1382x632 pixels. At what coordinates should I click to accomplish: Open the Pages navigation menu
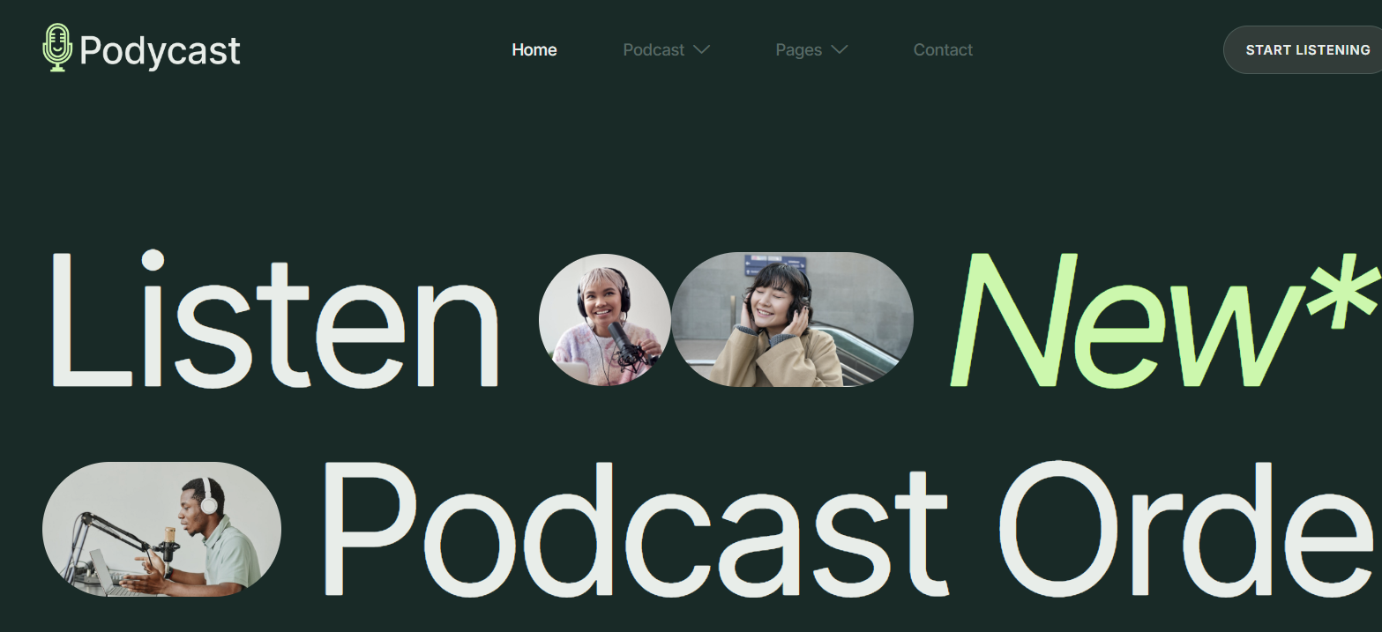798,50
